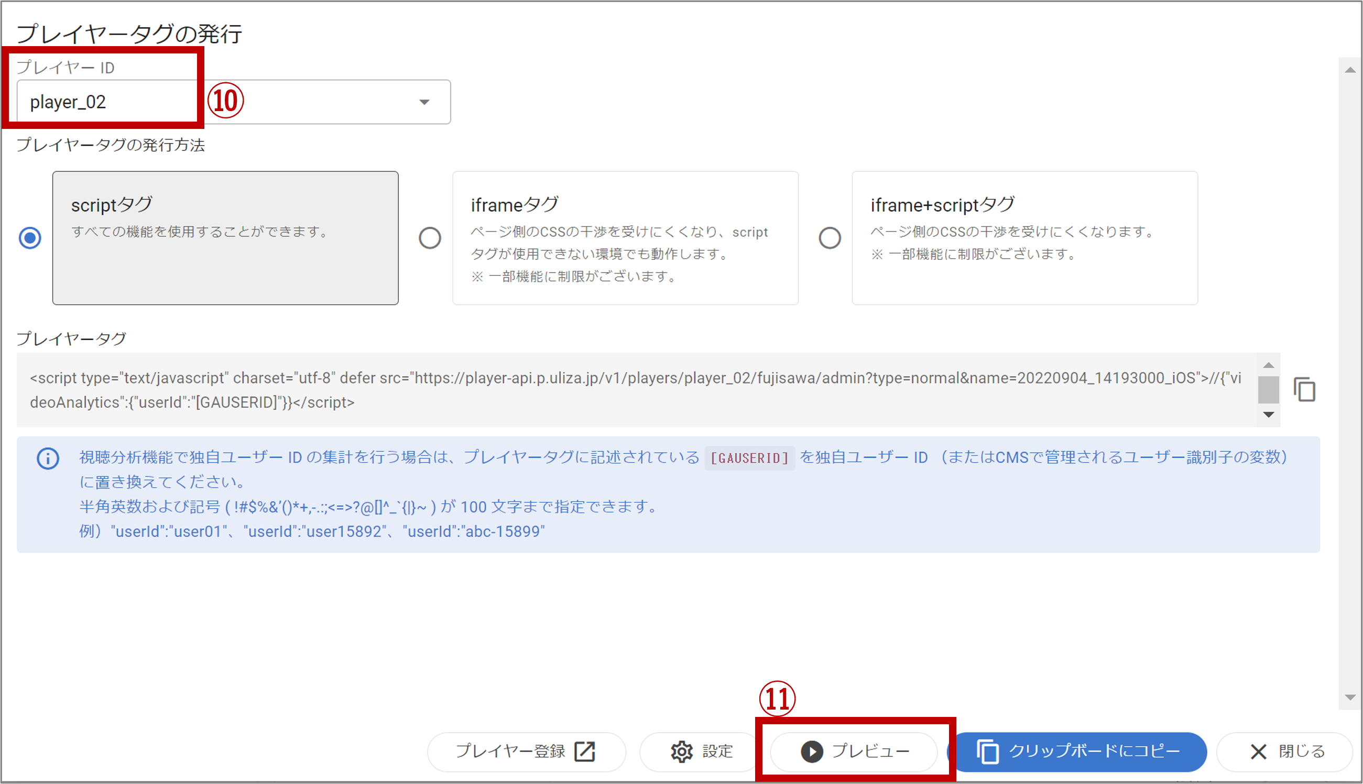Click the gear icon for settings
1363x784 pixels.
[x=681, y=752]
